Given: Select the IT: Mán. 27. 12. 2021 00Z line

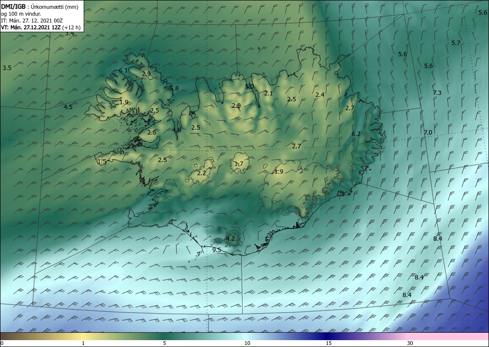Looking at the screenshot, I should pyautogui.click(x=32, y=21).
